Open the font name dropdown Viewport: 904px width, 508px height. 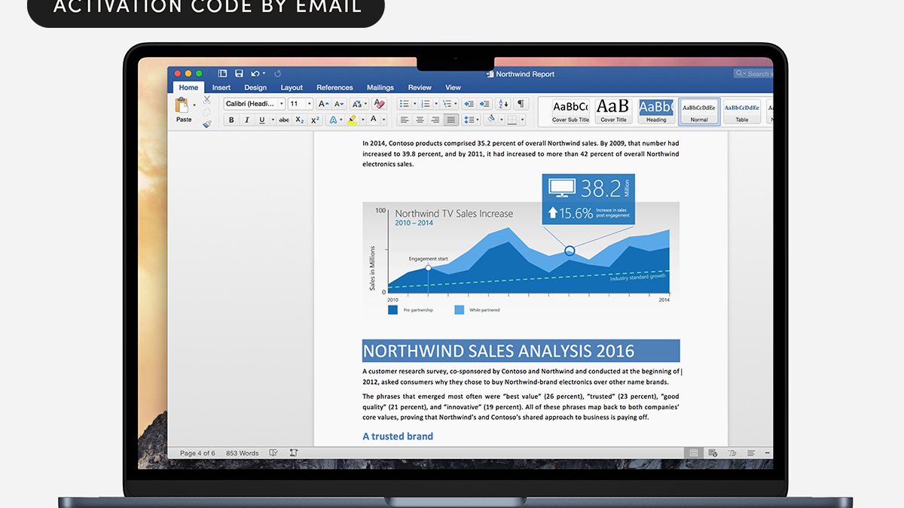[282, 104]
